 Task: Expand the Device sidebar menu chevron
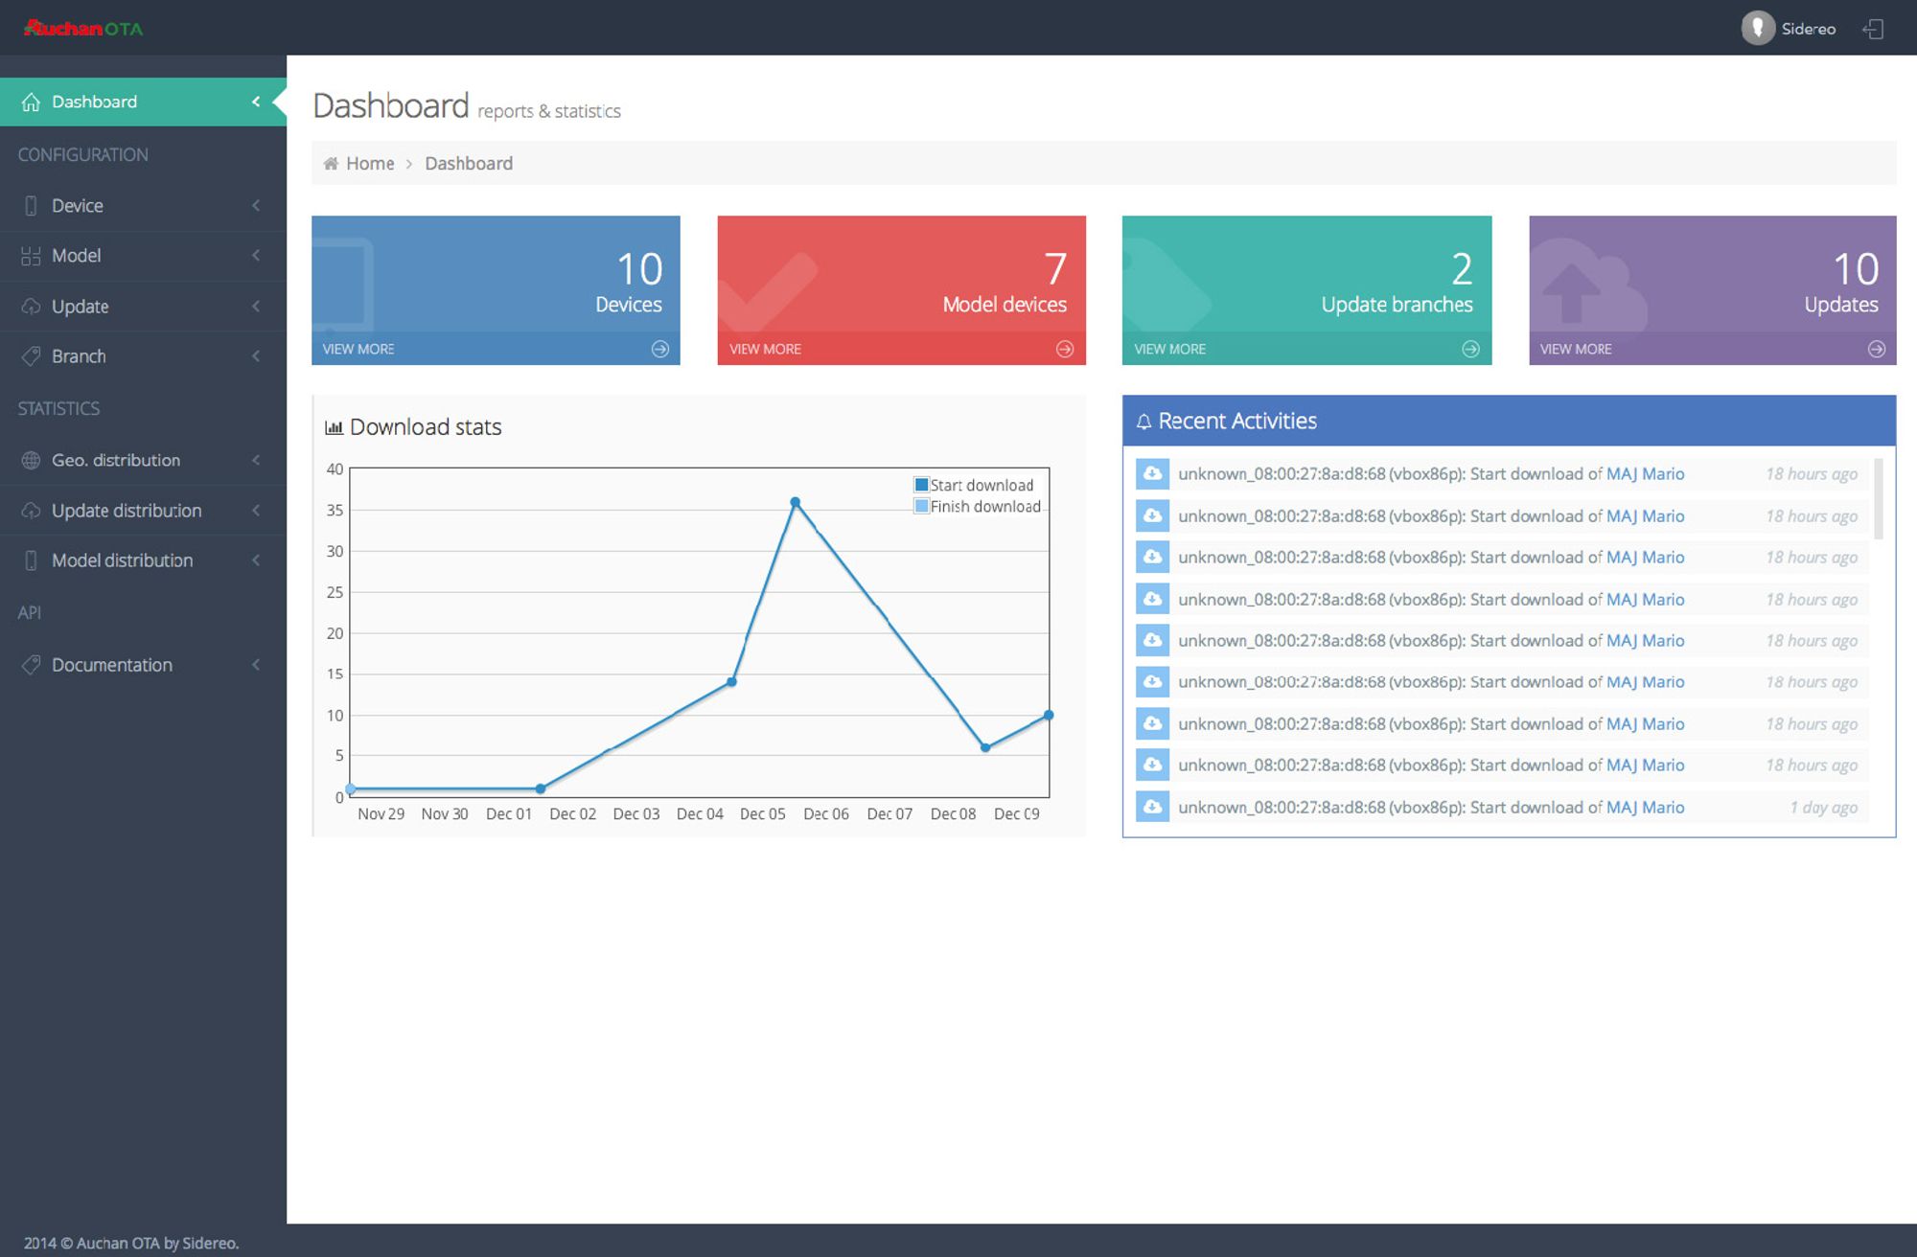point(256,205)
